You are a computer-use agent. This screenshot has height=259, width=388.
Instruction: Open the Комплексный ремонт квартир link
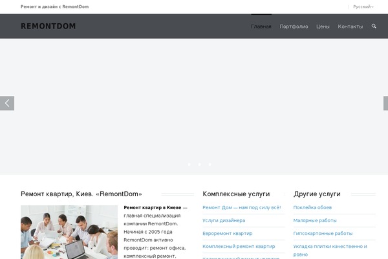[239, 246]
